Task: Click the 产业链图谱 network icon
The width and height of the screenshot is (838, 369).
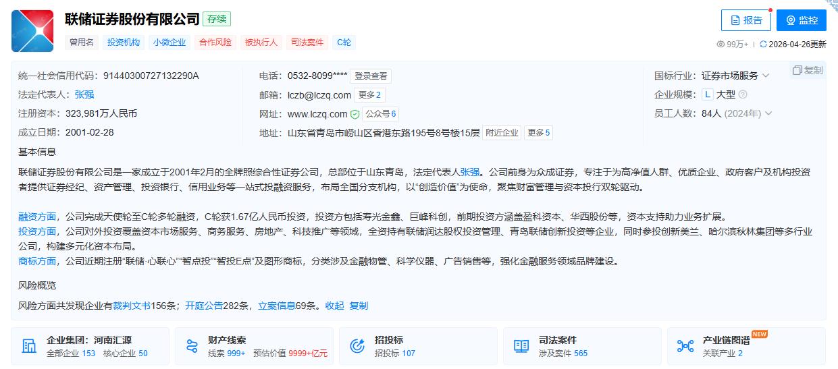Action: click(x=685, y=347)
